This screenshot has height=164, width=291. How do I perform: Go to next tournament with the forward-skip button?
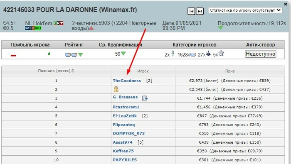pyautogui.click(x=200, y=11)
